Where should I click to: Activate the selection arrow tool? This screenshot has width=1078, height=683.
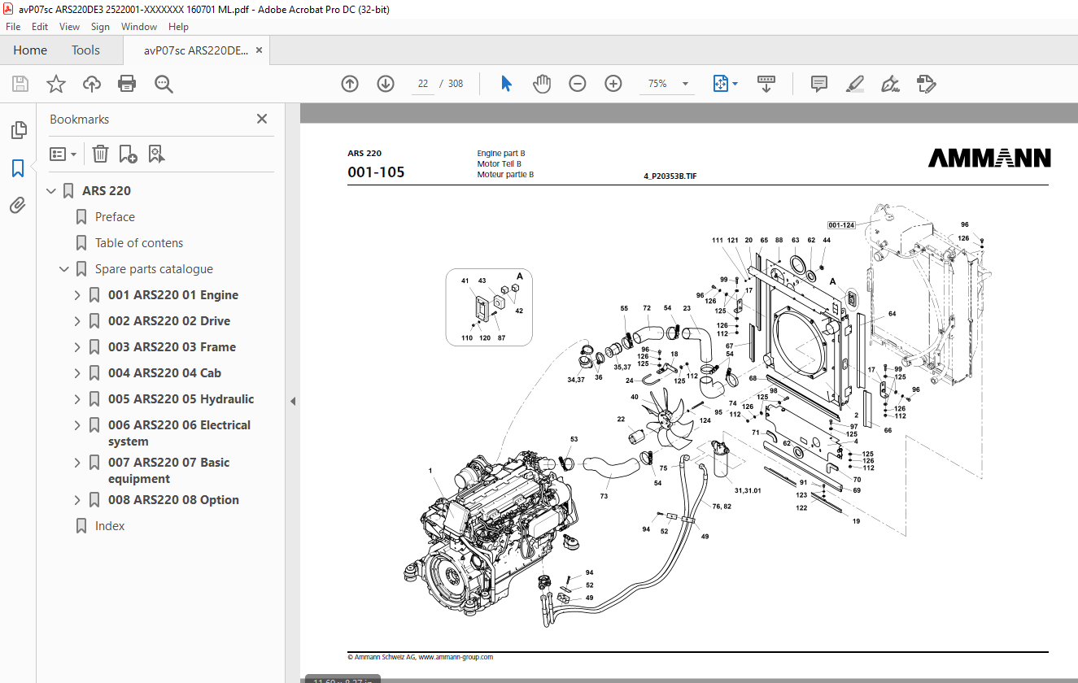point(506,84)
